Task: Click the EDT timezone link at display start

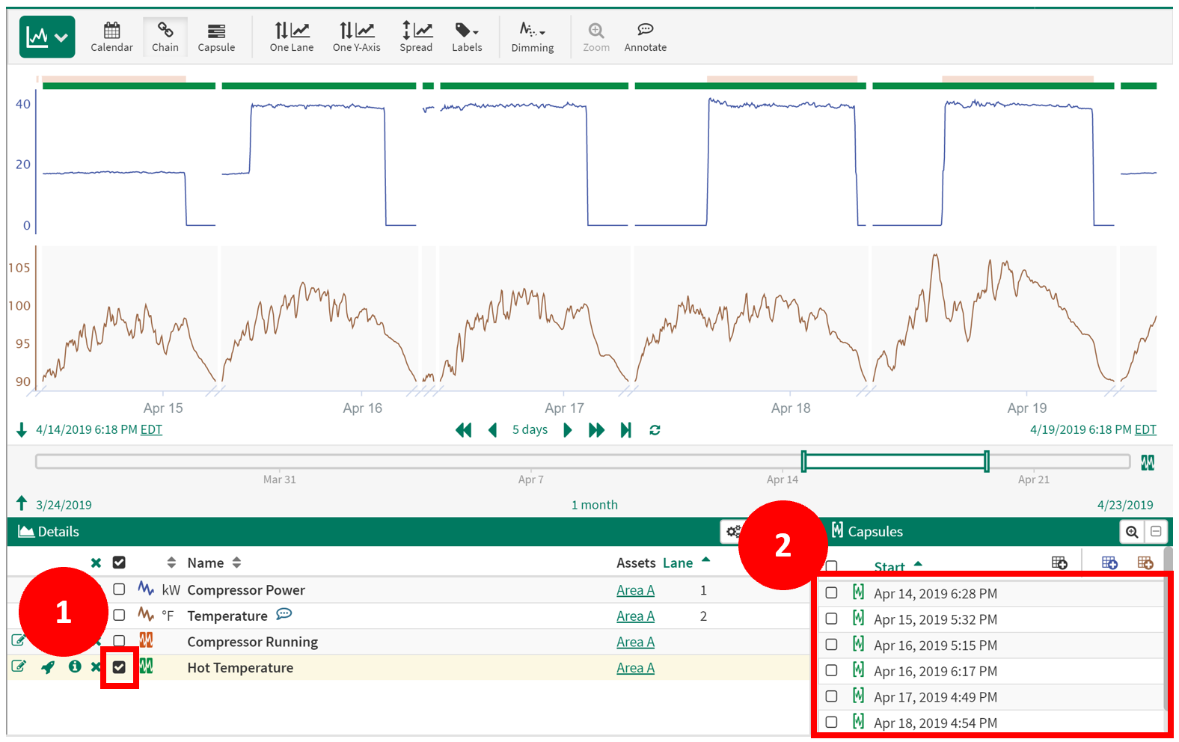Action: pos(151,430)
